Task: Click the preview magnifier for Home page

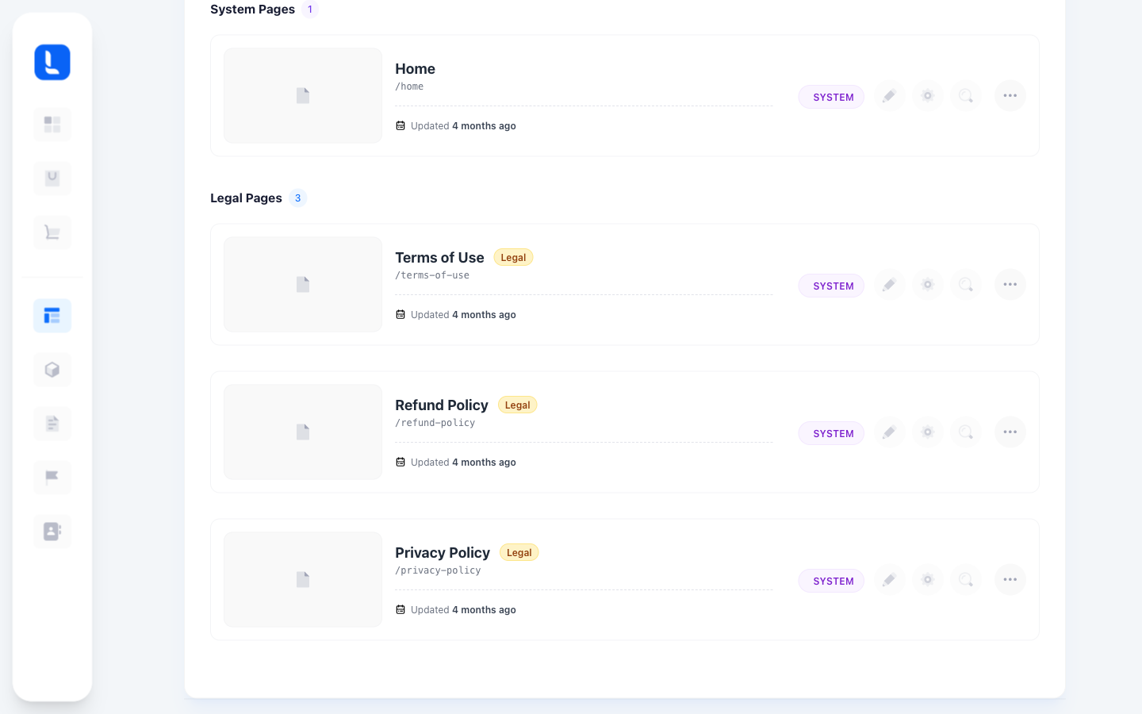Action: (966, 96)
